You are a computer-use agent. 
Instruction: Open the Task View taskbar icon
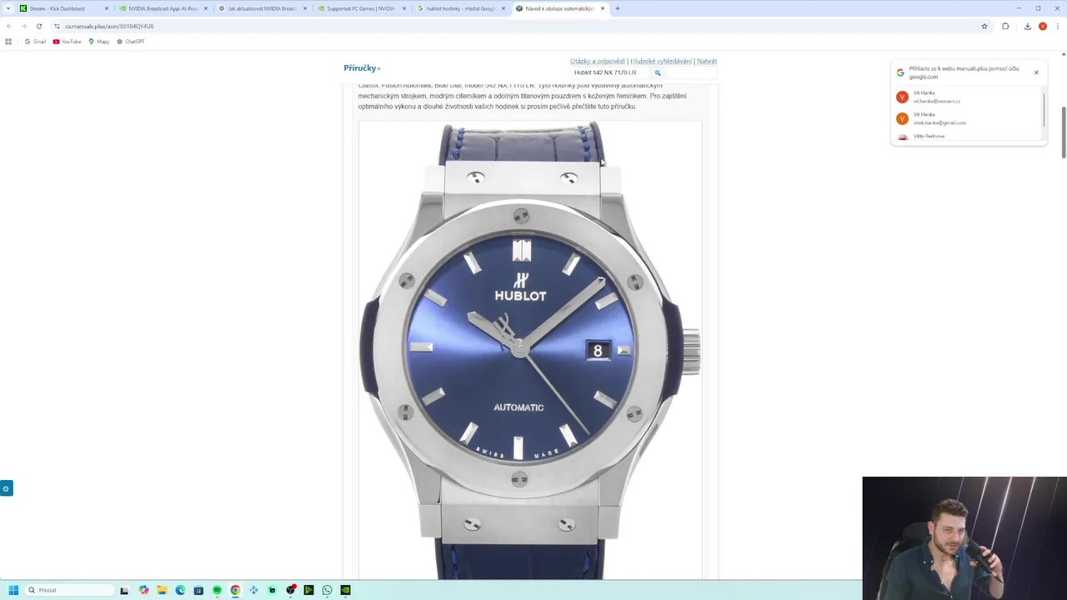124,590
